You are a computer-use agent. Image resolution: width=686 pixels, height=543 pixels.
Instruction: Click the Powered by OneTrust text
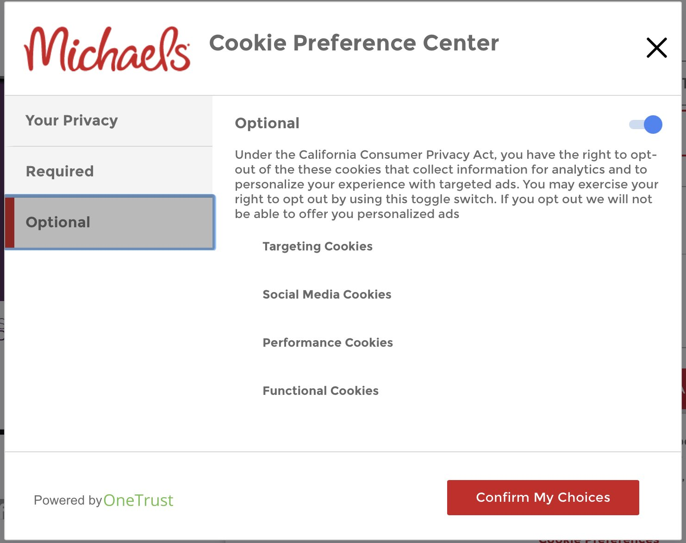[x=103, y=500]
